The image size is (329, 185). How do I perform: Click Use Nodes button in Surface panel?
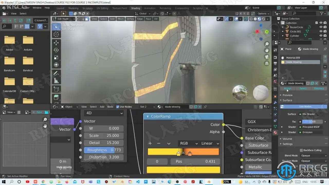point(304,106)
